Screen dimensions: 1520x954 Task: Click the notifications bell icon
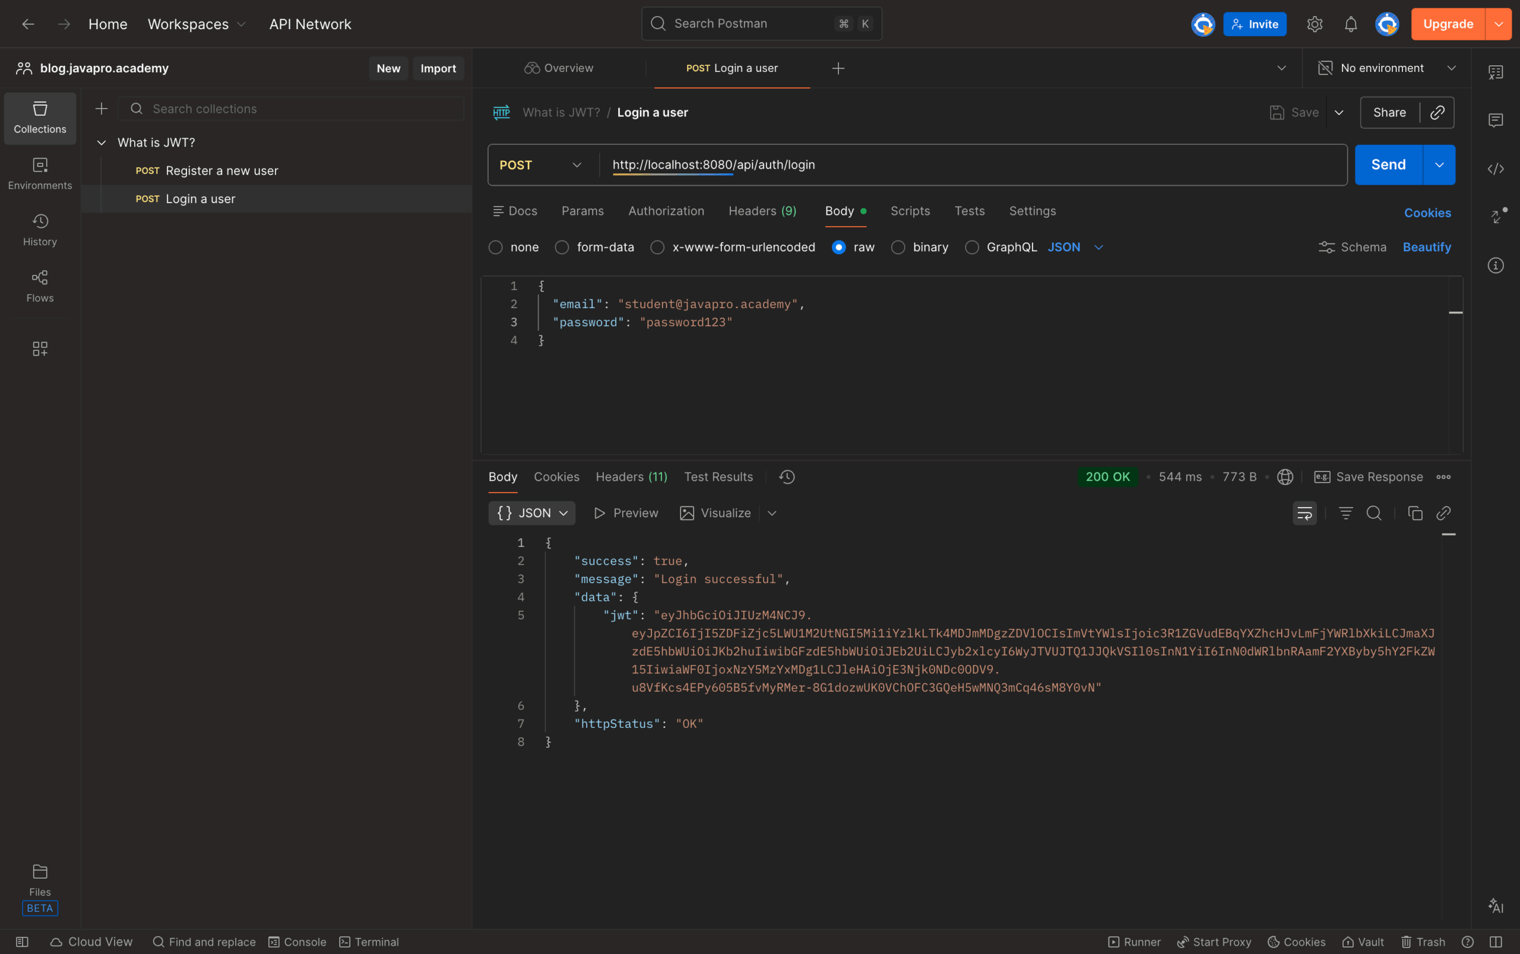coord(1350,24)
